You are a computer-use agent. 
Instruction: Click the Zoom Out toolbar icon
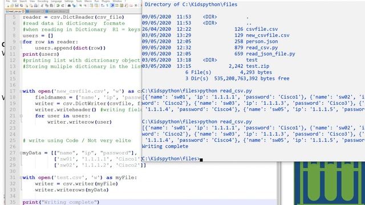coord(85,5)
